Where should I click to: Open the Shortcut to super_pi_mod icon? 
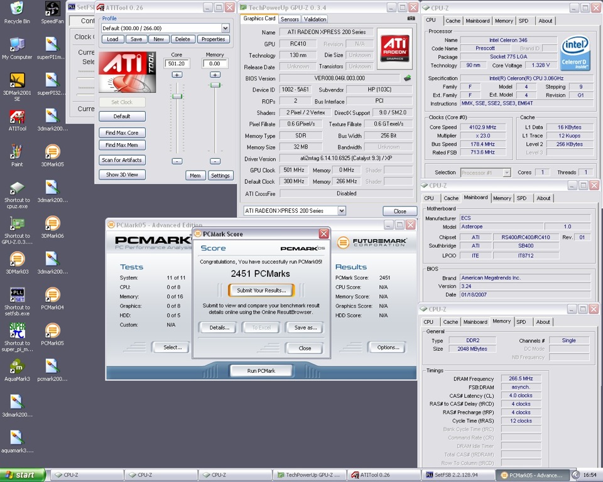pos(17,336)
